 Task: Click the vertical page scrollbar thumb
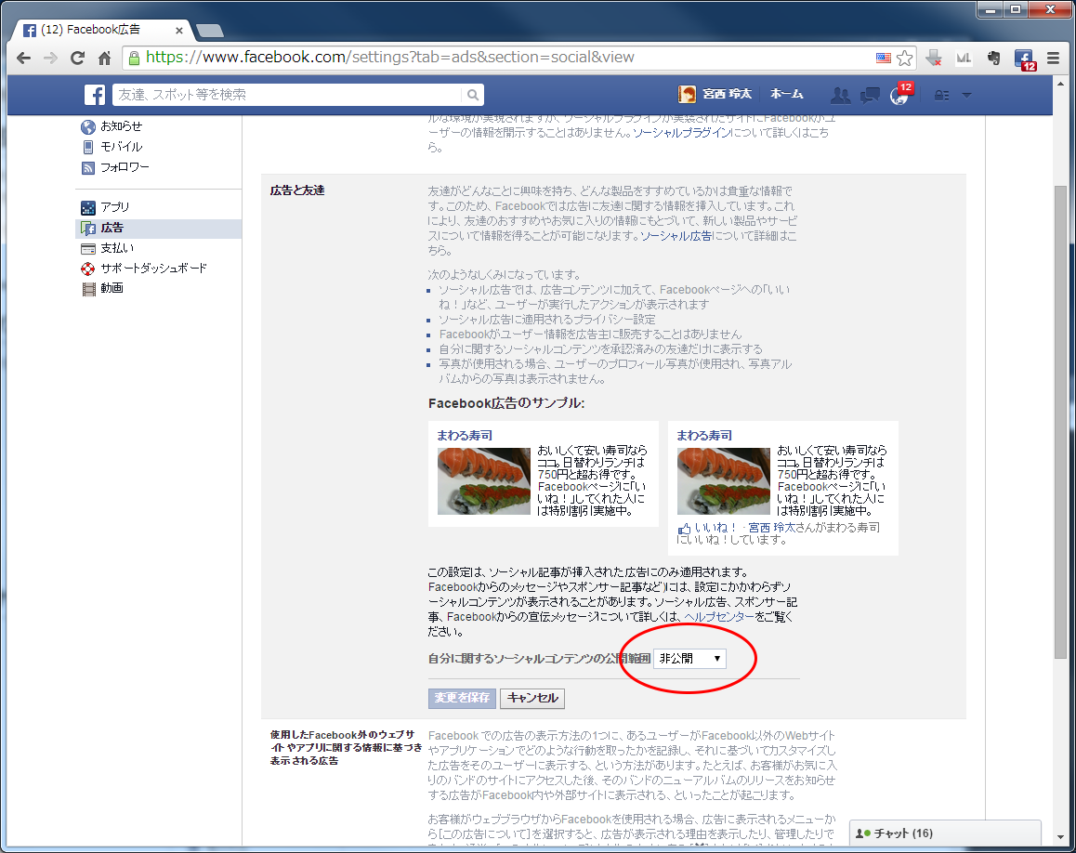coord(1061,422)
